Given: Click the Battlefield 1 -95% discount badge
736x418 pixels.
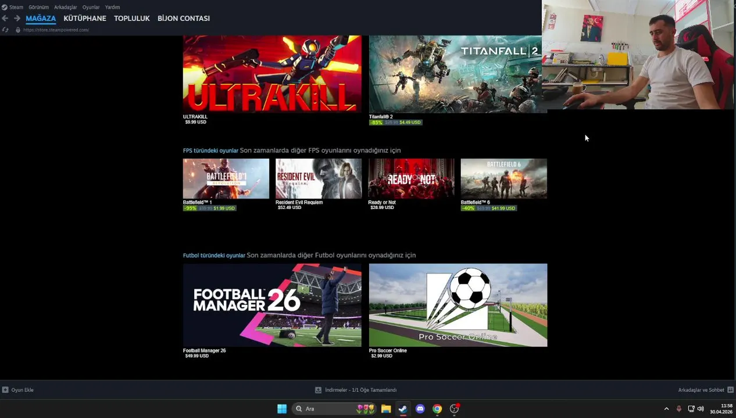Looking at the screenshot, I should point(190,208).
